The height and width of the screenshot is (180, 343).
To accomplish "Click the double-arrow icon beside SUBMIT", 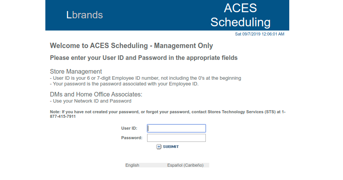I will (159, 146).
